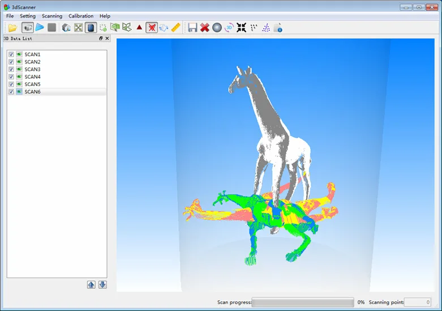This screenshot has width=442, height=311.
Task: Select the SCAN1 list entry
Action: pos(32,54)
